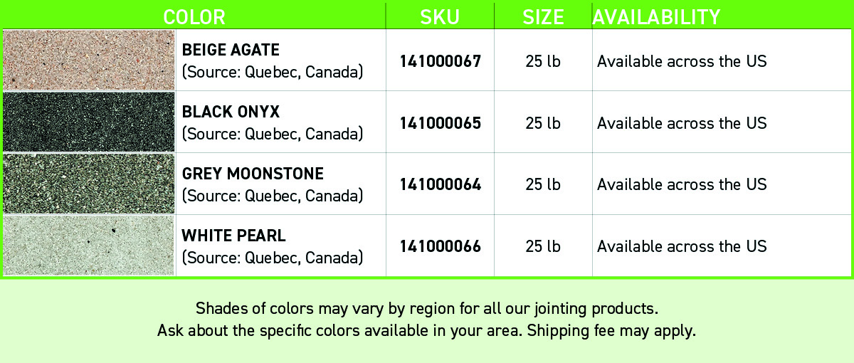Click SKU number 141000067
The width and height of the screenshot is (854, 363).
point(440,61)
